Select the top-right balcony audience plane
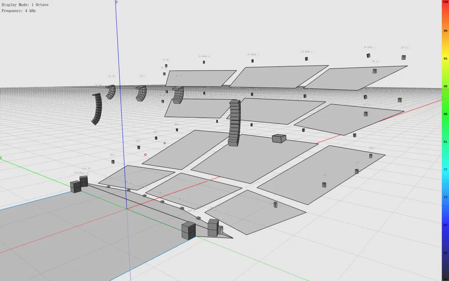Image resolution: width=449 pixels, height=281 pixels. tap(355, 78)
